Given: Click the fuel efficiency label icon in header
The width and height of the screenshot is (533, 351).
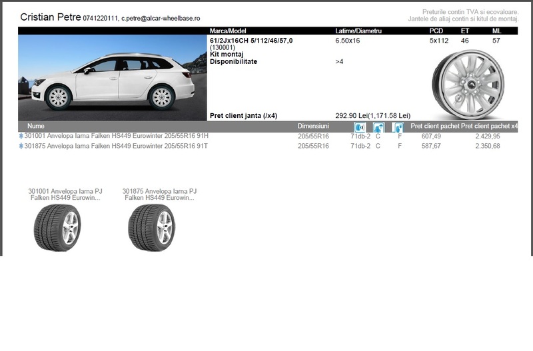Looking at the screenshot, I should [397, 127].
